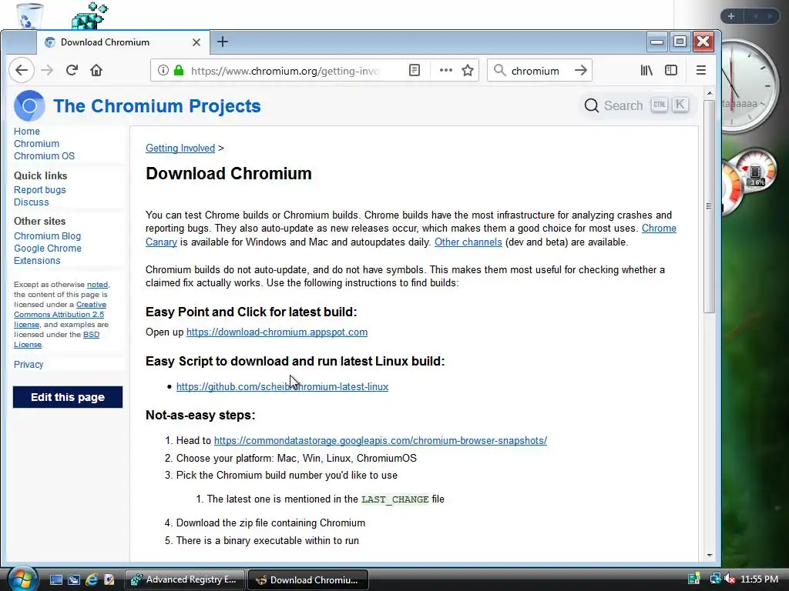Add gadget with sidebar plus button

click(731, 16)
